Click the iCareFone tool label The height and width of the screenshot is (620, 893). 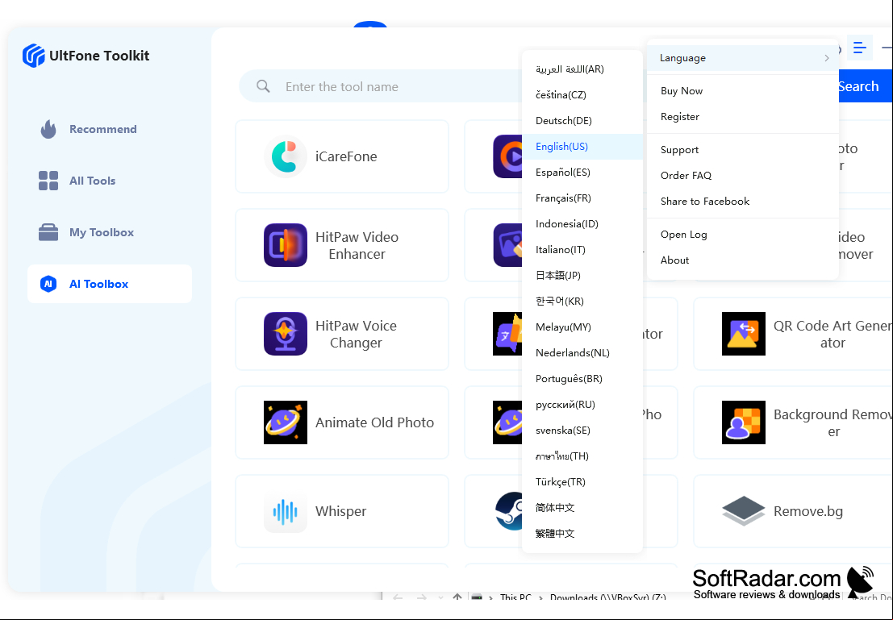pos(346,156)
